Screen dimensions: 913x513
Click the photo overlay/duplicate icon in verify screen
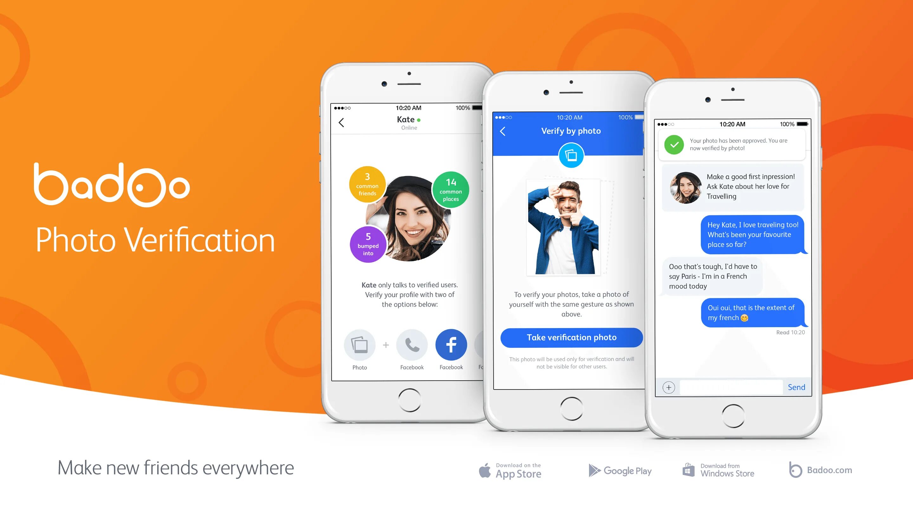coord(571,155)
